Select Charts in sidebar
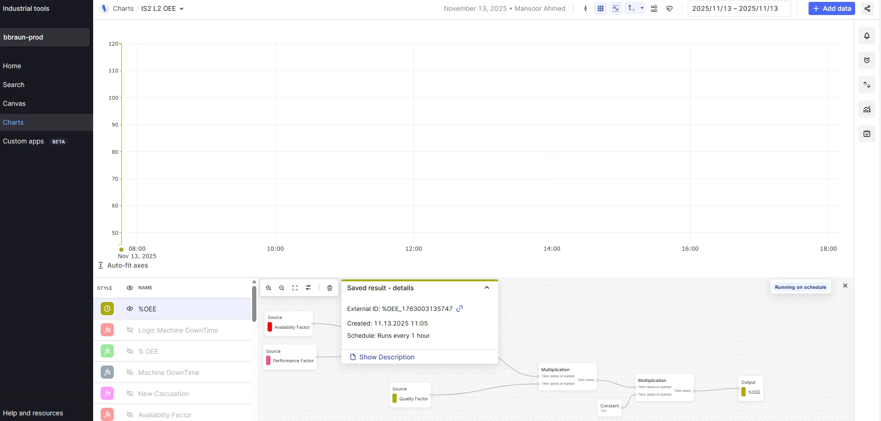 pyautogui.click(x=47, y=122)
